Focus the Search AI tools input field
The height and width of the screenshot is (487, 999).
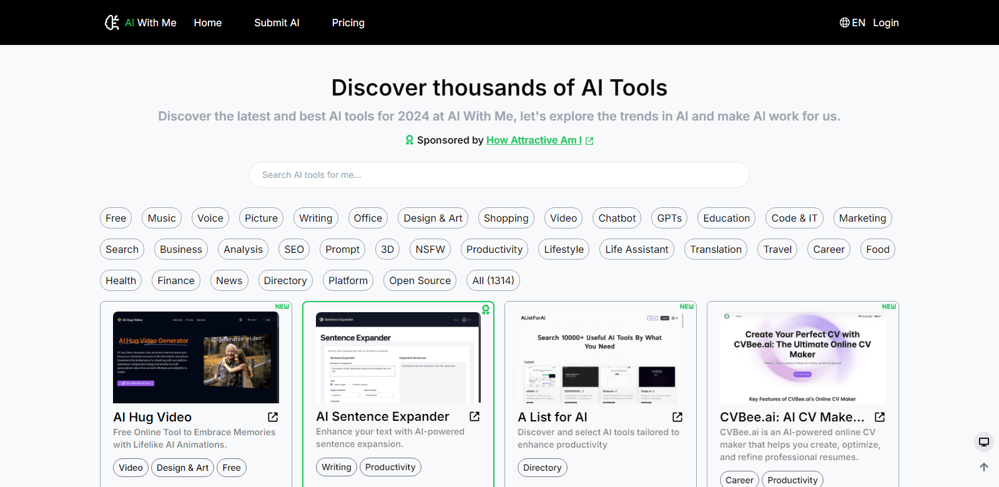(x=499, y=175)
